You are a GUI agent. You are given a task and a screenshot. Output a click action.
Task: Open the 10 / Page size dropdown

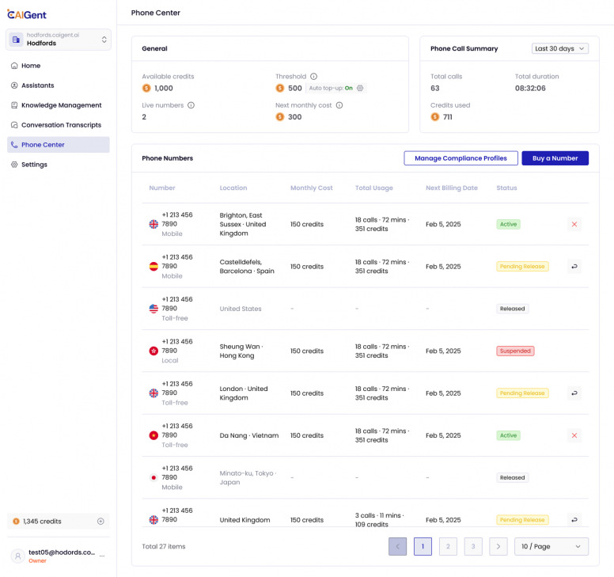pos(551,546)
